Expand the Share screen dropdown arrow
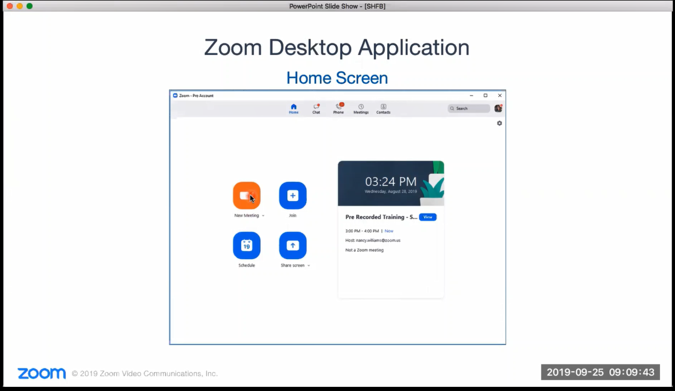The height and width of the screenshot is (391, 675). 308,266
